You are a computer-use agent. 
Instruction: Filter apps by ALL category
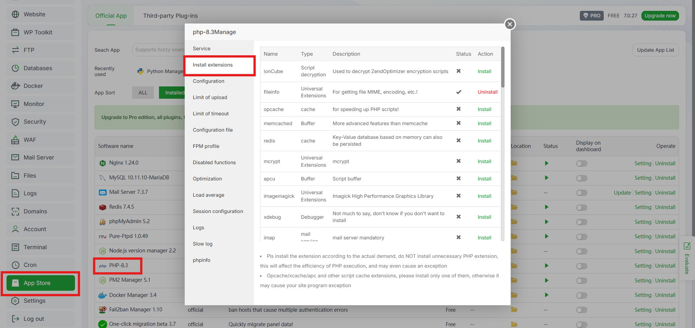click(143, 93)
